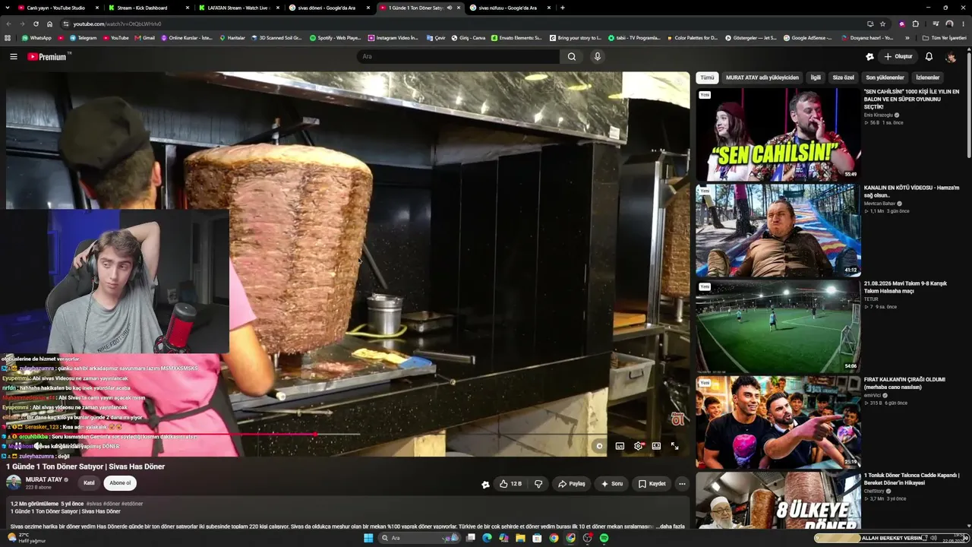The height and width of the screenshot is (547, 972).
Task: Open the FIRAT KALKAN'IN ÇIRAĞI thumbnail
Action: coord(778,422)
